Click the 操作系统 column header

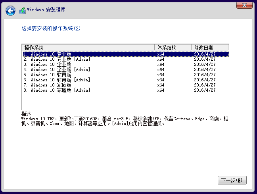(x=88, y=48)
